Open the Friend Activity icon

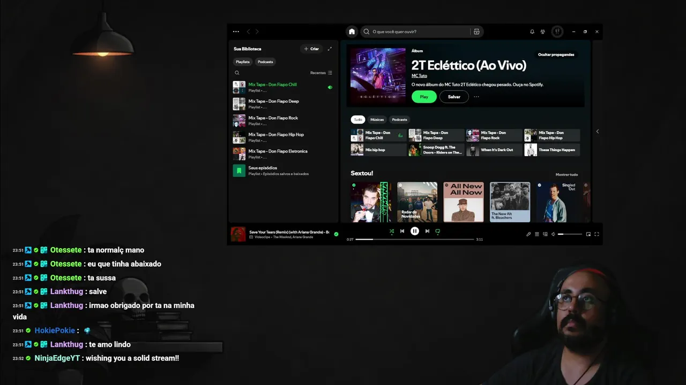pyautogui.click(x=543, y=32)
